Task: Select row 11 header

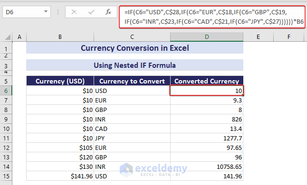Action: (6, 138)
